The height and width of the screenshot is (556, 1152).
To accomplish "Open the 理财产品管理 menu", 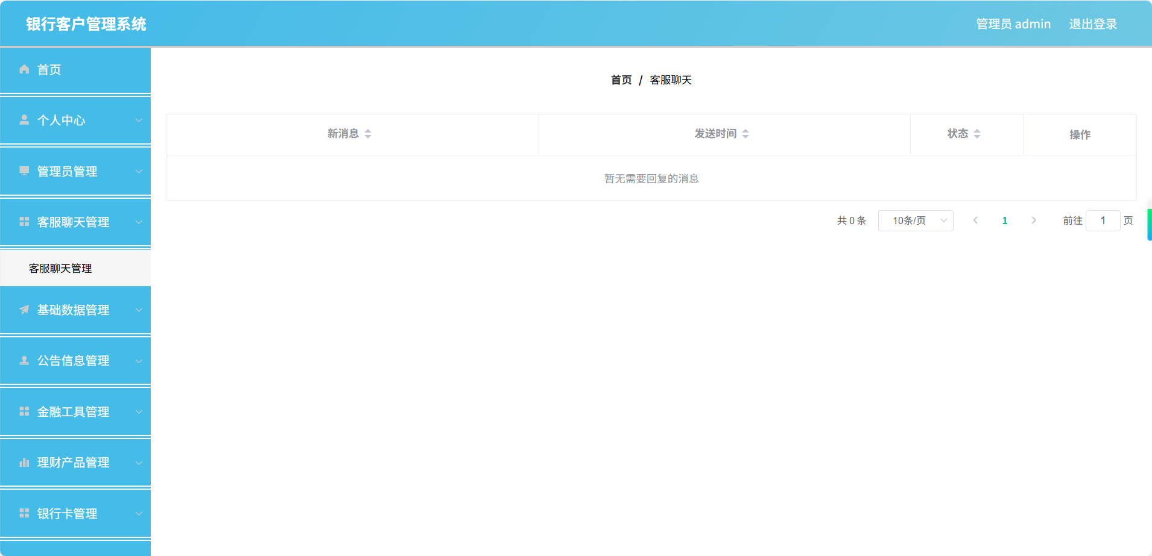I will (75, 462).
